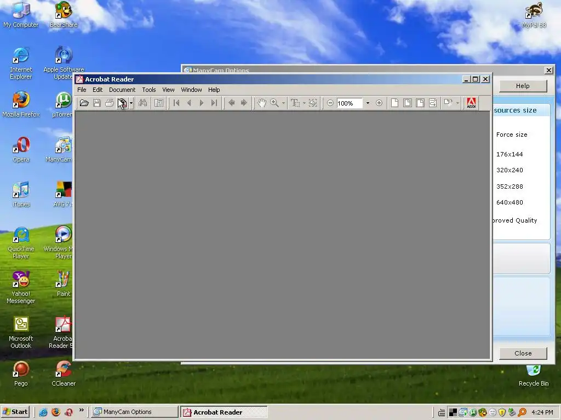561x420 pixels.
Task: Click the Adobe logo toolbar icon
Action: 471,103
